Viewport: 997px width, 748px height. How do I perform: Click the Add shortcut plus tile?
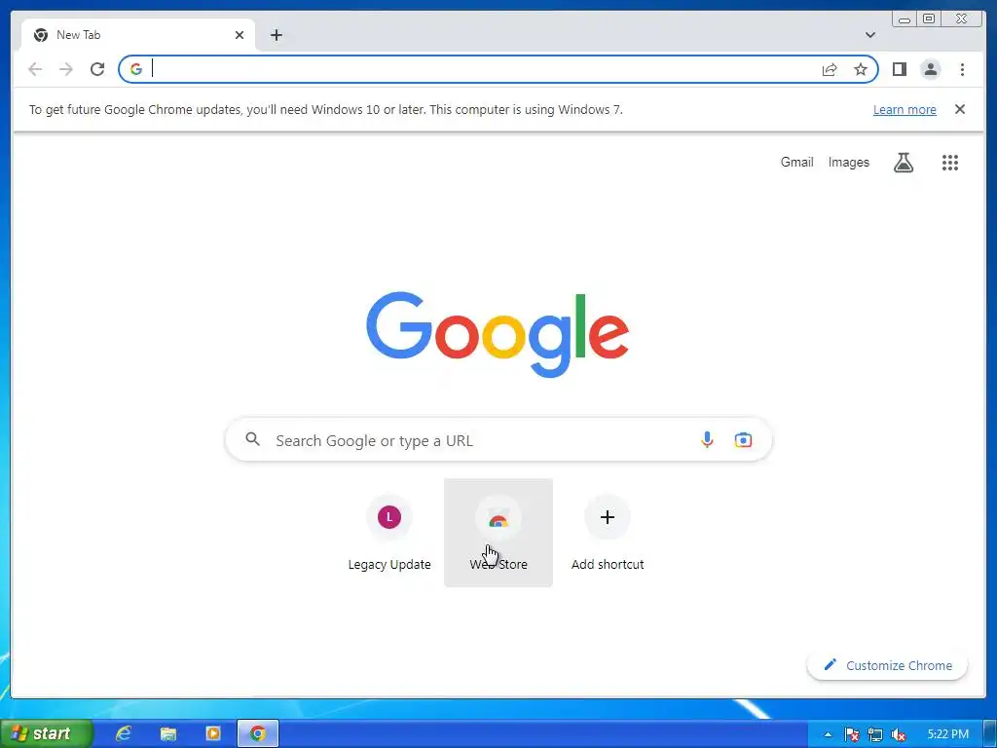pyautogui.click(x=608, y=533)
